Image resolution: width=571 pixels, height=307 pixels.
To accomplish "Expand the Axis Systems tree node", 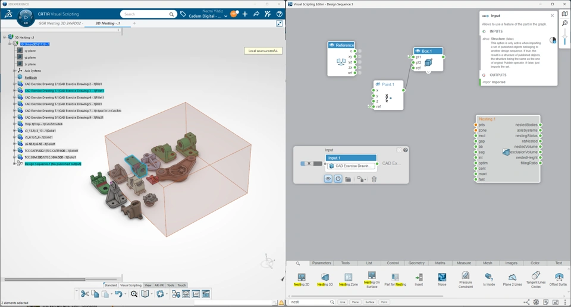I will coord(14,71).
